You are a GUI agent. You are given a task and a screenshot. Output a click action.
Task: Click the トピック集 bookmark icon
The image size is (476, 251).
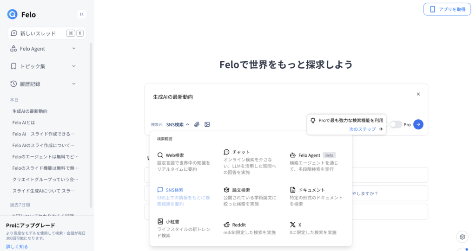tap(13, 66)
